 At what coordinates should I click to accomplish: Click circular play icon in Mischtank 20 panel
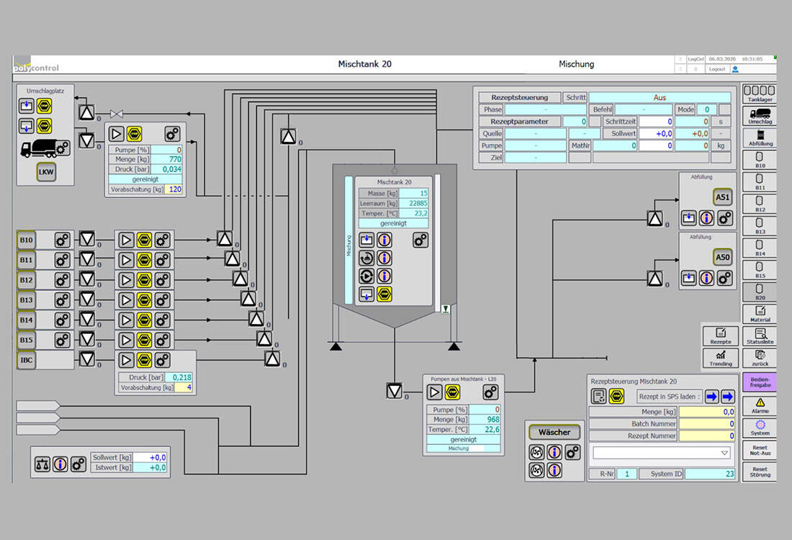(366, 276)
